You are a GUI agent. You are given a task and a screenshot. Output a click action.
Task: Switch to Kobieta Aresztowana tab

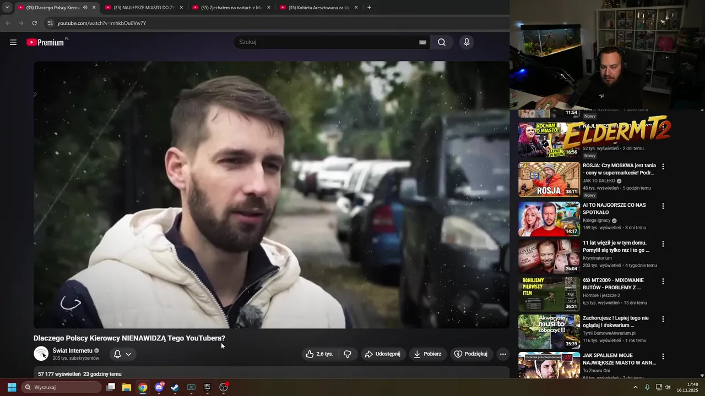click(318, 8)
